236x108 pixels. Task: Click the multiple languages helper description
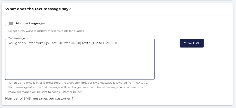click(x=46, y=31)
